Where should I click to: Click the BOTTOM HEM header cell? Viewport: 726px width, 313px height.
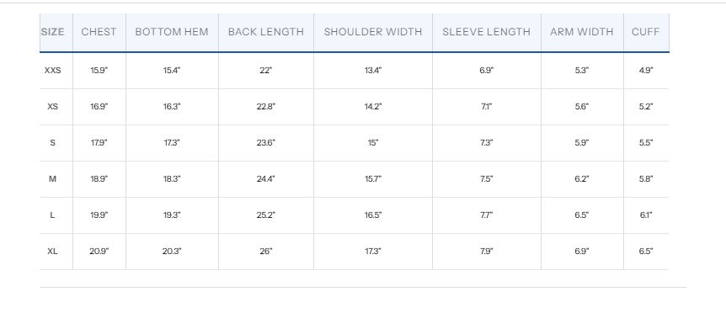tap(172, 32)
